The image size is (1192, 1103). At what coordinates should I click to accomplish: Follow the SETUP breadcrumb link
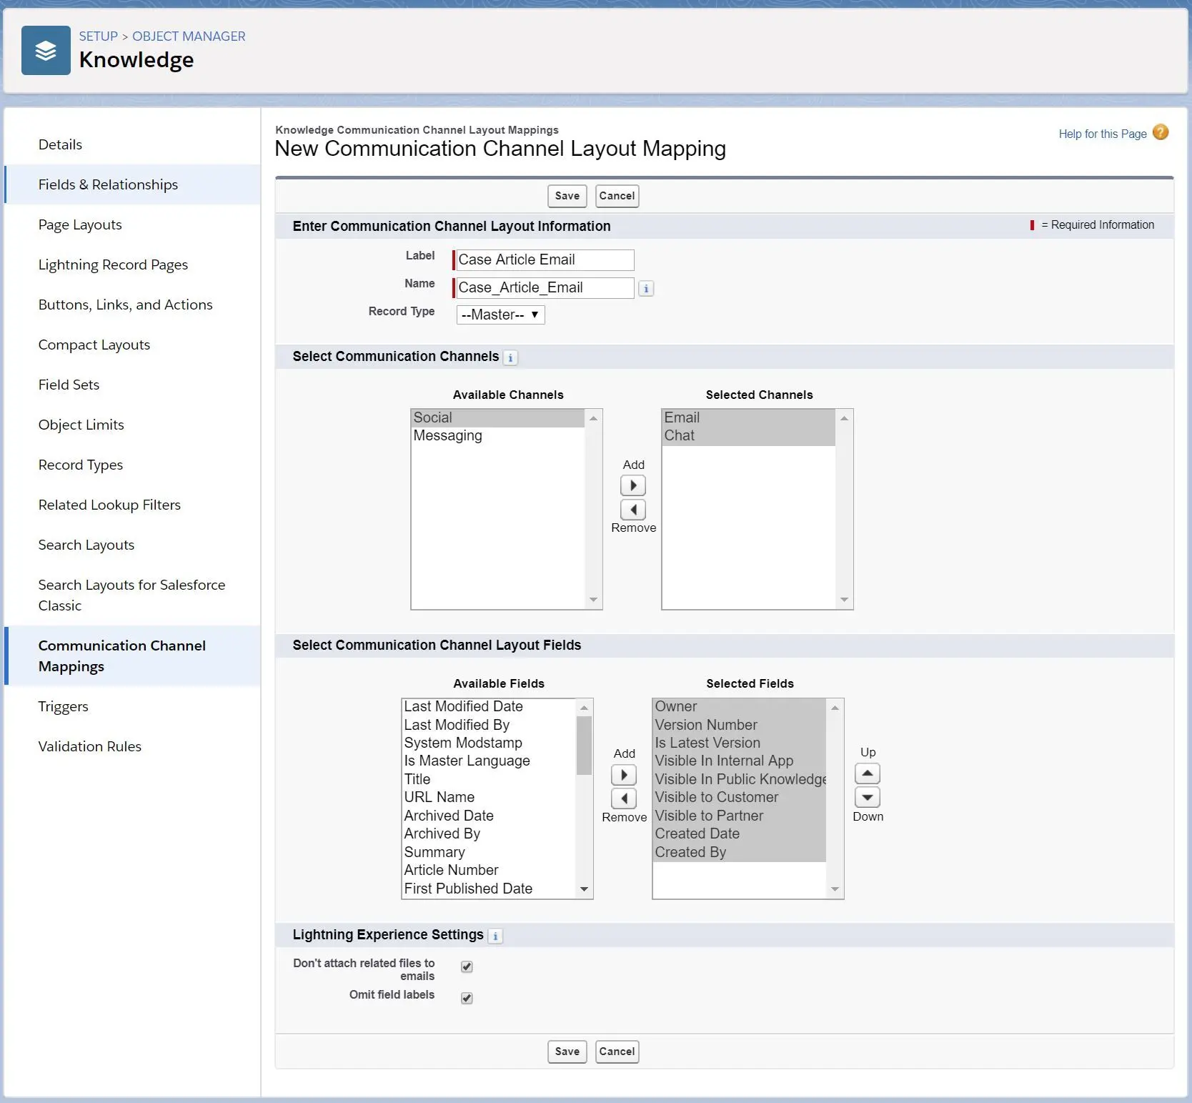click(98, 36)
